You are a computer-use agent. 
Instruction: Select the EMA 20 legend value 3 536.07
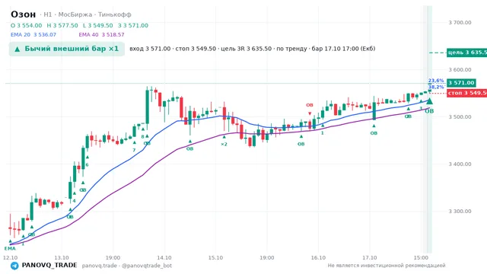(45, 35)
